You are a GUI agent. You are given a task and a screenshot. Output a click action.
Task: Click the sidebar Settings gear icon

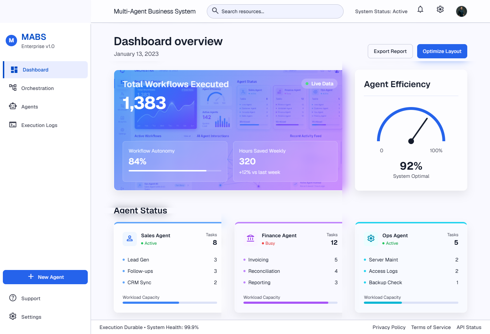tap(13, 316)
